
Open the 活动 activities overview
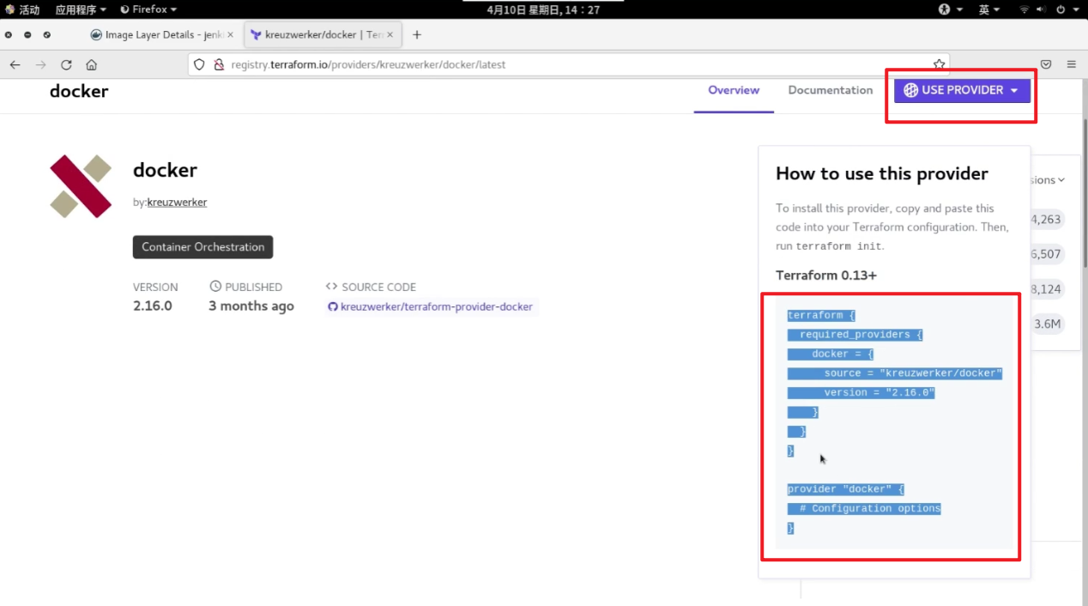[x=23, y=9]
